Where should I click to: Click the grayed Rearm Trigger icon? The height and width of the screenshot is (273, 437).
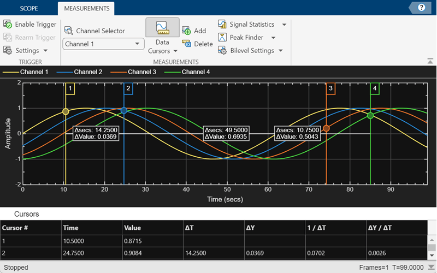[8, 37]
